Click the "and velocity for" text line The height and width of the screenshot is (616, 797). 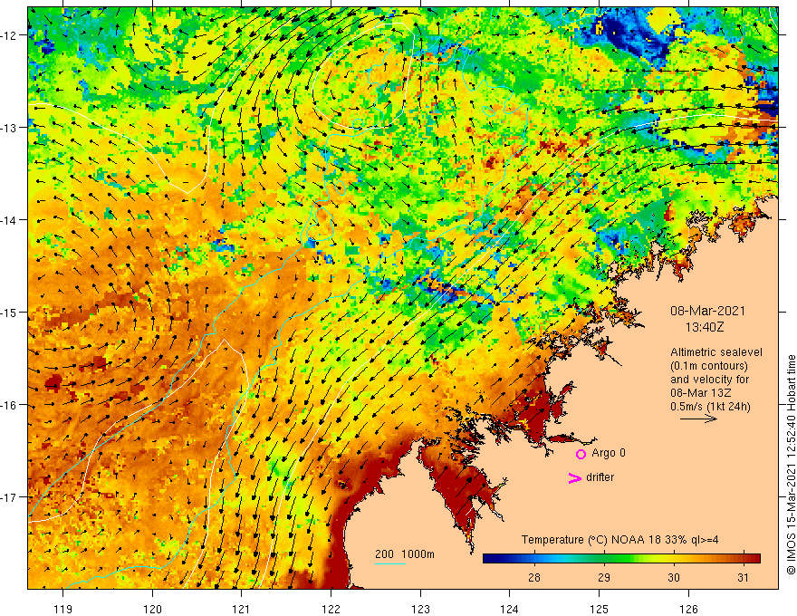(x=709, y=380)
